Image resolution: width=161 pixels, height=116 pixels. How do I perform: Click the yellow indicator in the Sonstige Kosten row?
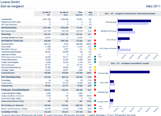click(x=95, y=70)
